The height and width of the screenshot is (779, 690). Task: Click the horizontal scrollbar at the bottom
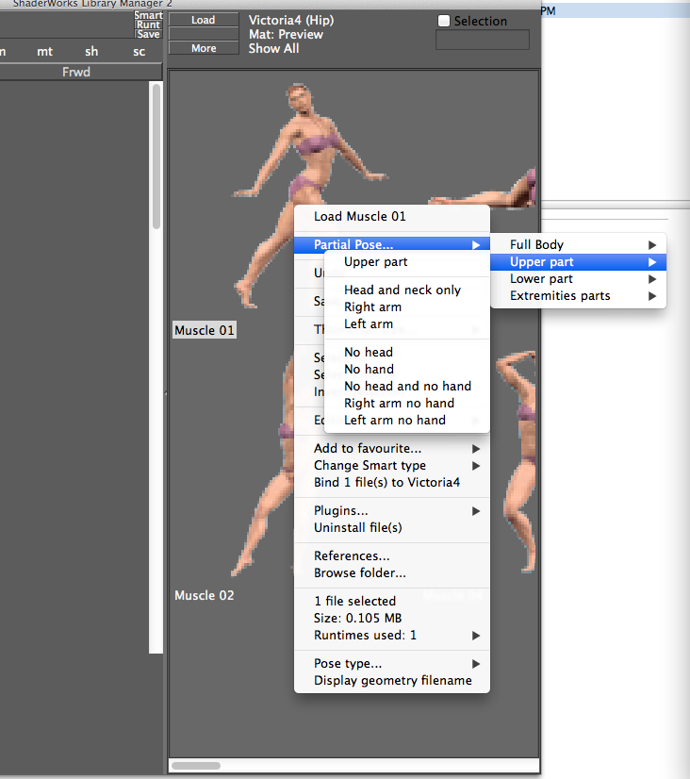[195, 766]
